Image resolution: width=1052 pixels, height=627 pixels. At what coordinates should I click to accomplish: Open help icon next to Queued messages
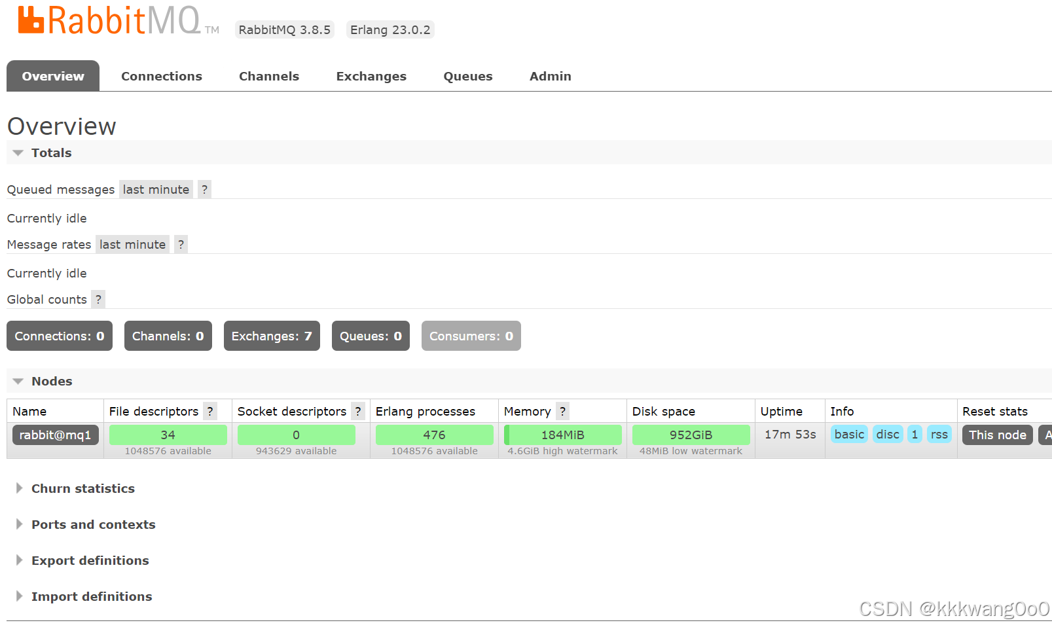(x=204, y=189)
